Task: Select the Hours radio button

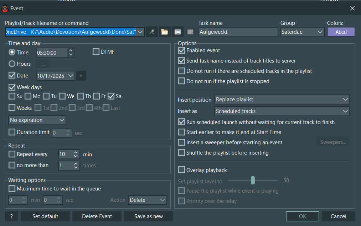Action: tap(12, 64)
